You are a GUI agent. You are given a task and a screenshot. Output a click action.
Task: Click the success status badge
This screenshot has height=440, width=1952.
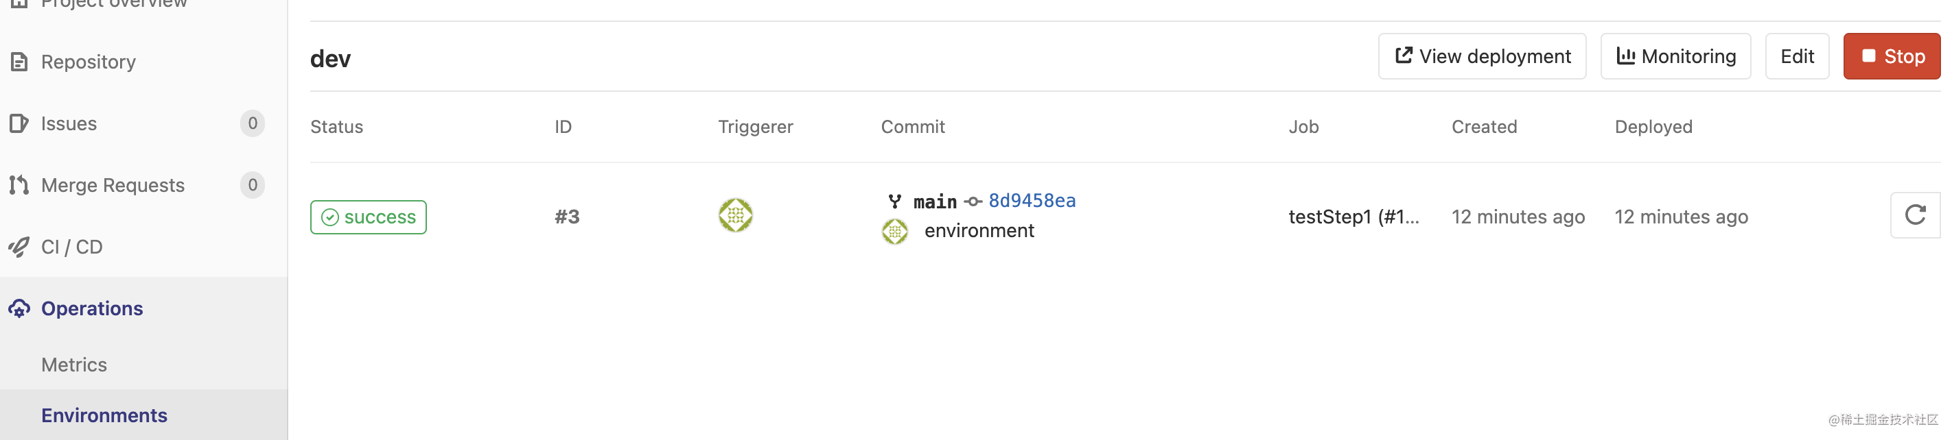click(369, 217)
